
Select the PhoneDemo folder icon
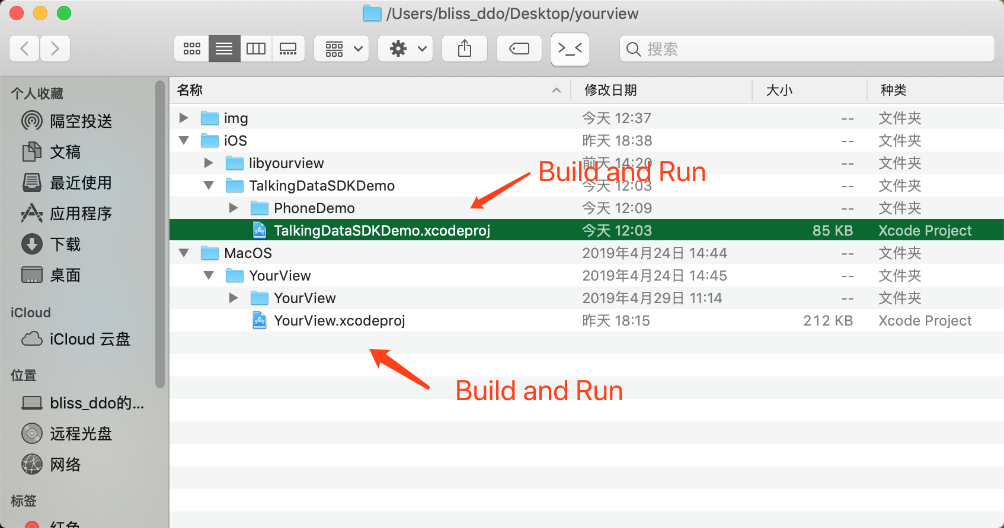[260, 208]
